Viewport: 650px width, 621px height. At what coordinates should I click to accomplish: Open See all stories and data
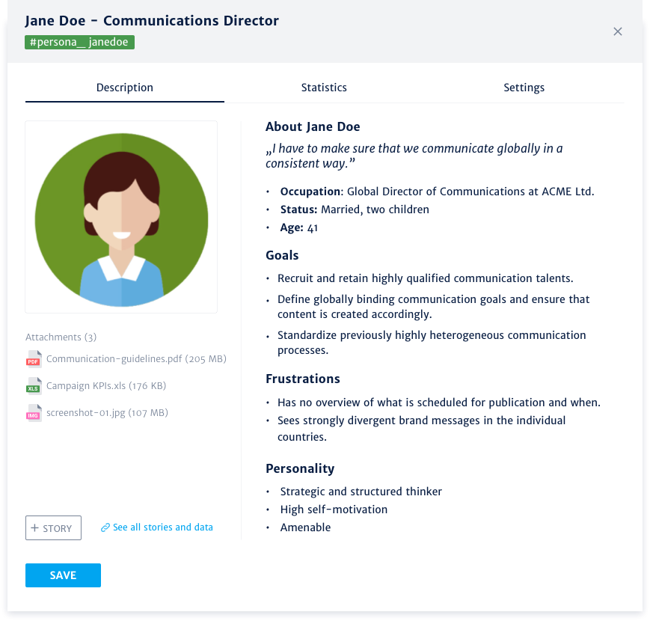coord(162,527)
